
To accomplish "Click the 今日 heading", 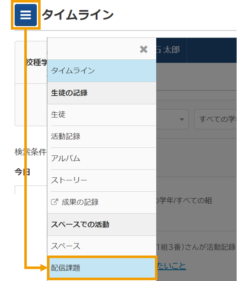I will pos(22,172).
